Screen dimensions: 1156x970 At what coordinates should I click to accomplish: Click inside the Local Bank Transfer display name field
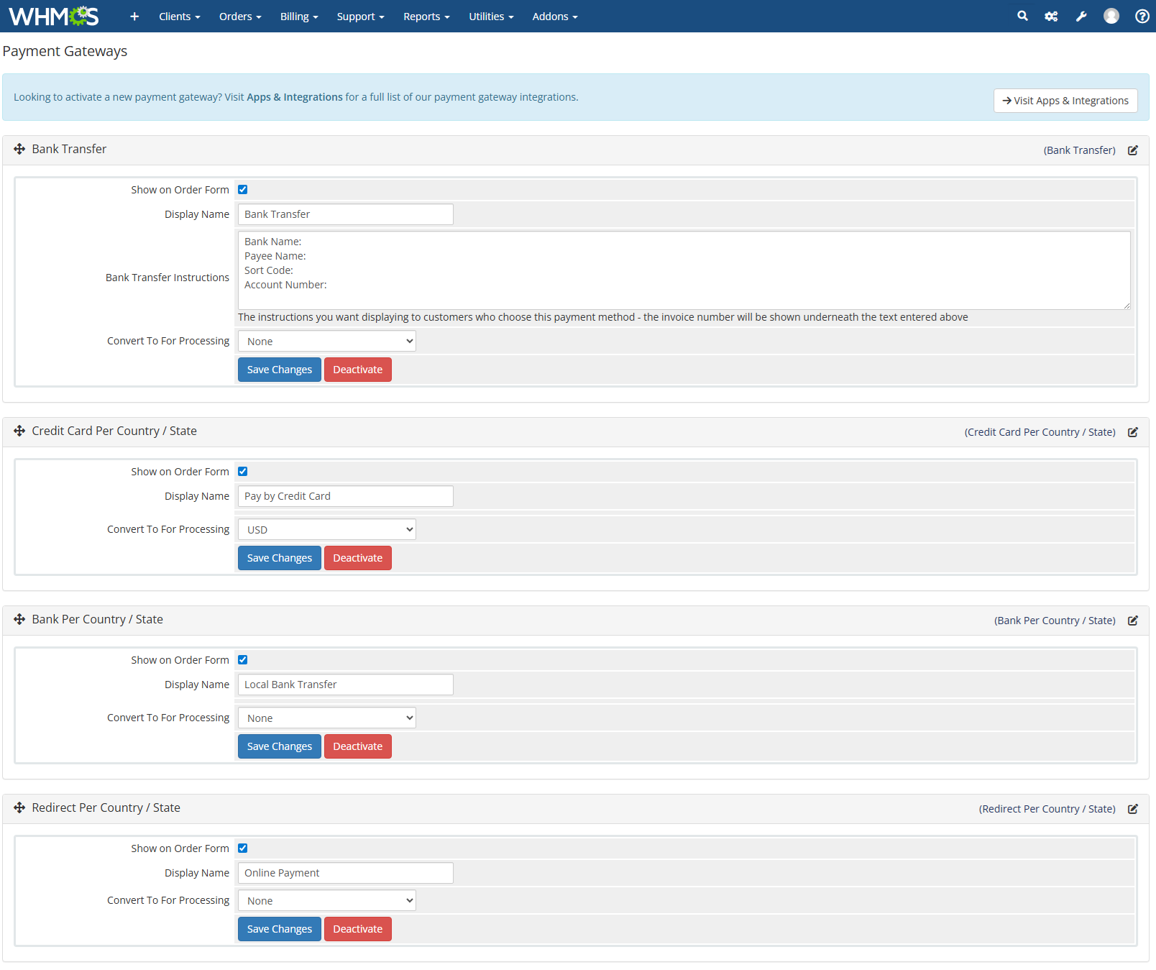click(x=345, y=684)
